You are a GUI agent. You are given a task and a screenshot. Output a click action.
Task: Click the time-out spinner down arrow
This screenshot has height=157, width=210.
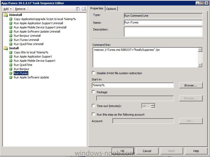pos(153,107)
